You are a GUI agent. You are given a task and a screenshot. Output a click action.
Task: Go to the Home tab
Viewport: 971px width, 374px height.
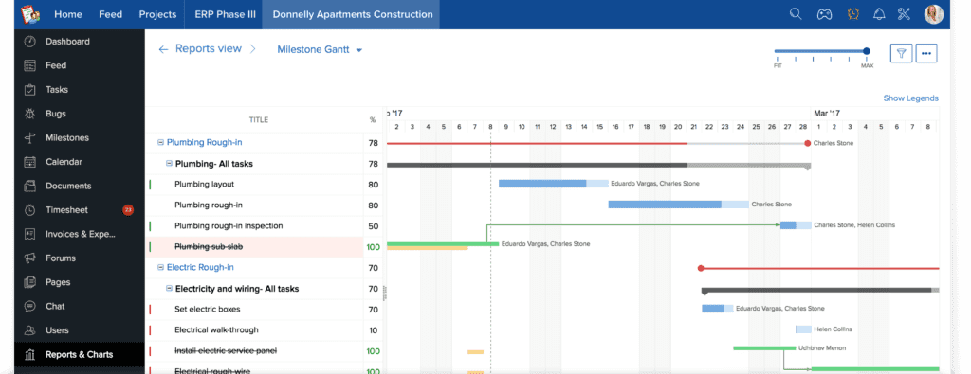coord(68,14)
